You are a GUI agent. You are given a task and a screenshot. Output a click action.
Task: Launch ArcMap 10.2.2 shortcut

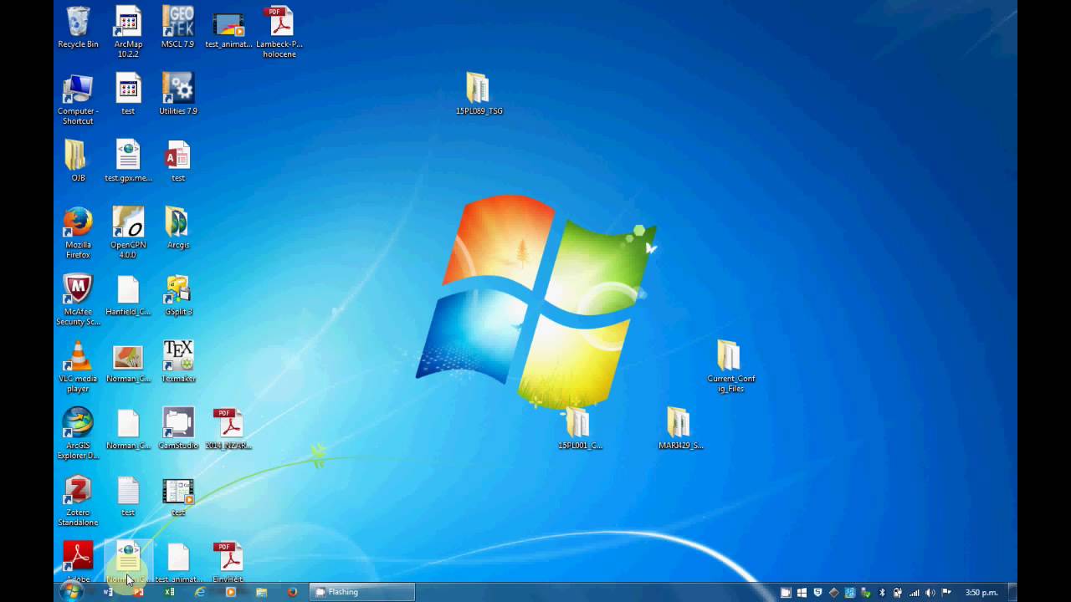coord(128,33)
